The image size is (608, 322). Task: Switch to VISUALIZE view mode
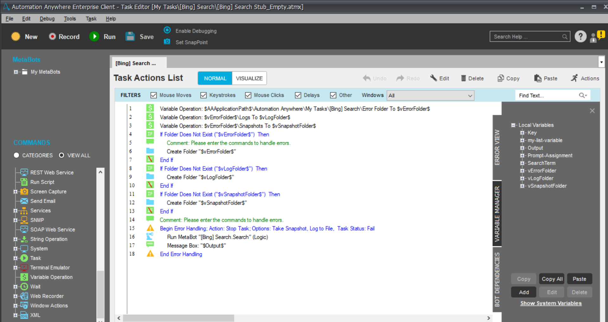click(249, 78)
